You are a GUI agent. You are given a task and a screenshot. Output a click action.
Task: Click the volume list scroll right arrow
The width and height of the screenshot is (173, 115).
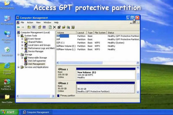coord(138,63)
